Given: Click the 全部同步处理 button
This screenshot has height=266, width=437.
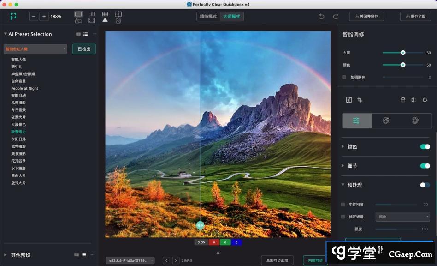Looking at the screenshot, I should pos(277,260).
